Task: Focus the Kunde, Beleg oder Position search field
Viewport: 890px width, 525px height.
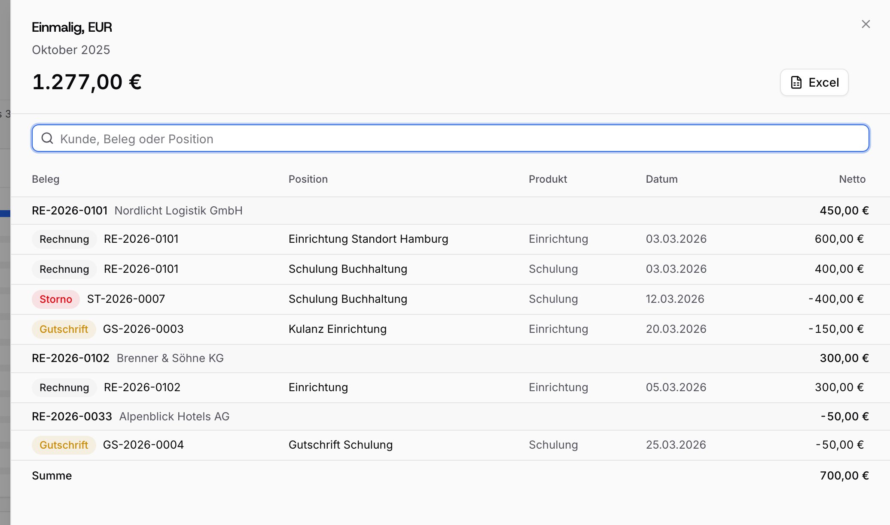Action: tap(450, 139)
